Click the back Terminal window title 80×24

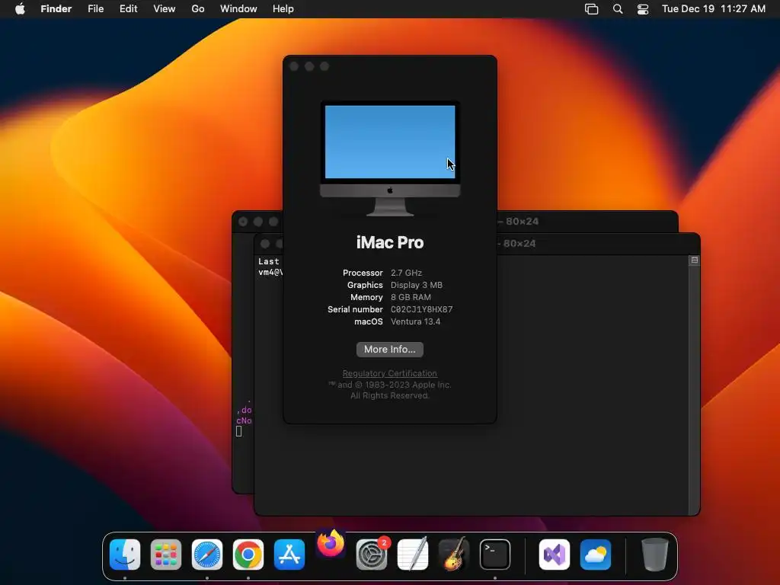pos(522,222)
